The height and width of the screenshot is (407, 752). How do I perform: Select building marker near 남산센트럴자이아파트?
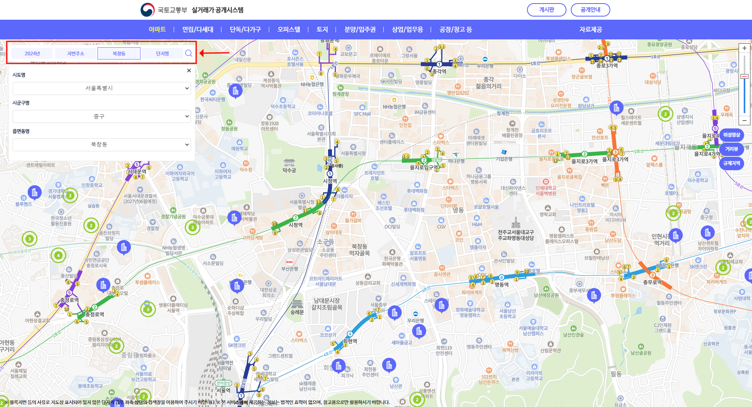[707, 233]
